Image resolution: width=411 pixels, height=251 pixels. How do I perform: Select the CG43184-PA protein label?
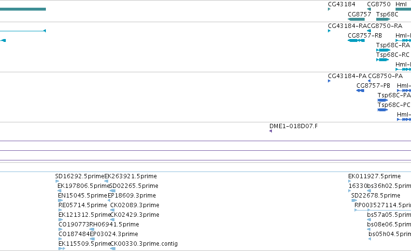tap(347, 76)
